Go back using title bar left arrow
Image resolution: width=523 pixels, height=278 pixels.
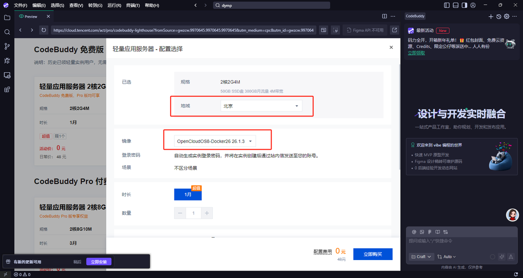click(x=195, y=5)
